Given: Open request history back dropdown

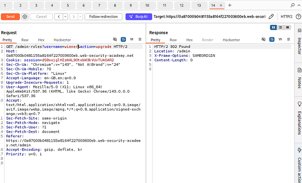Looking at the screenshot, I should point(65,17).
